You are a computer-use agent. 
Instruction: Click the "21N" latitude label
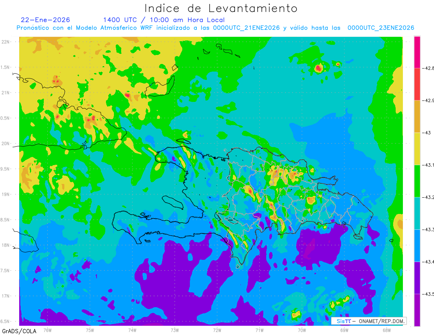(6, 93)
